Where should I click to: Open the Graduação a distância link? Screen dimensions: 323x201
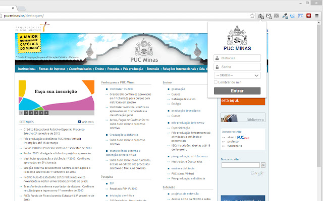coord(124,135)
